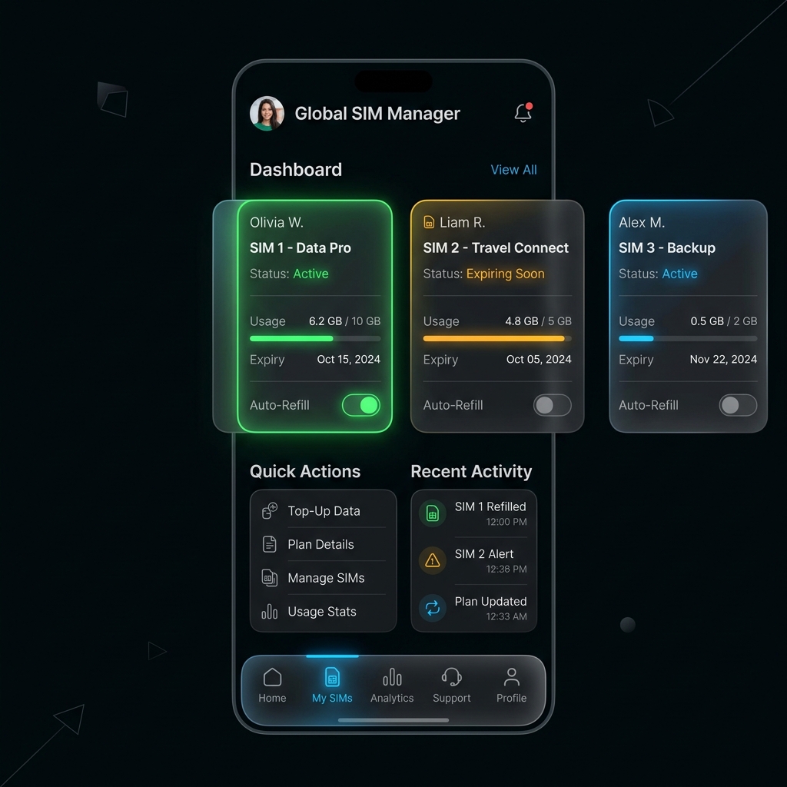
Task: Click the home indicator bar at bottom
Action: [x=393, y=720]
